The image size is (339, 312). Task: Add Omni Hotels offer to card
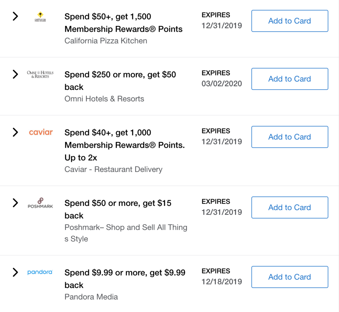289,79
